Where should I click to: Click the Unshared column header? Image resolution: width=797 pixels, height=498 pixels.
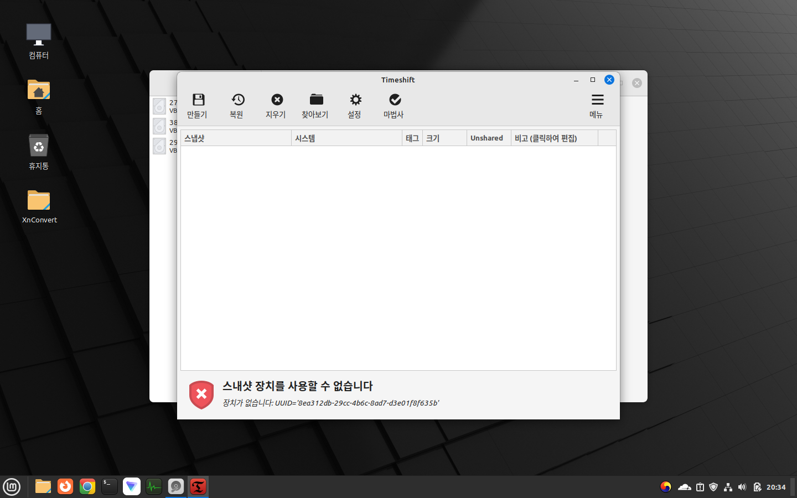point(489,138)
